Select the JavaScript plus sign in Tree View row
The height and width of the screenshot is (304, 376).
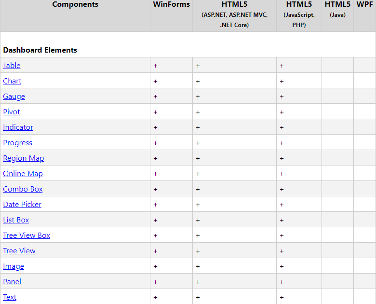click(x=282, y=251)
